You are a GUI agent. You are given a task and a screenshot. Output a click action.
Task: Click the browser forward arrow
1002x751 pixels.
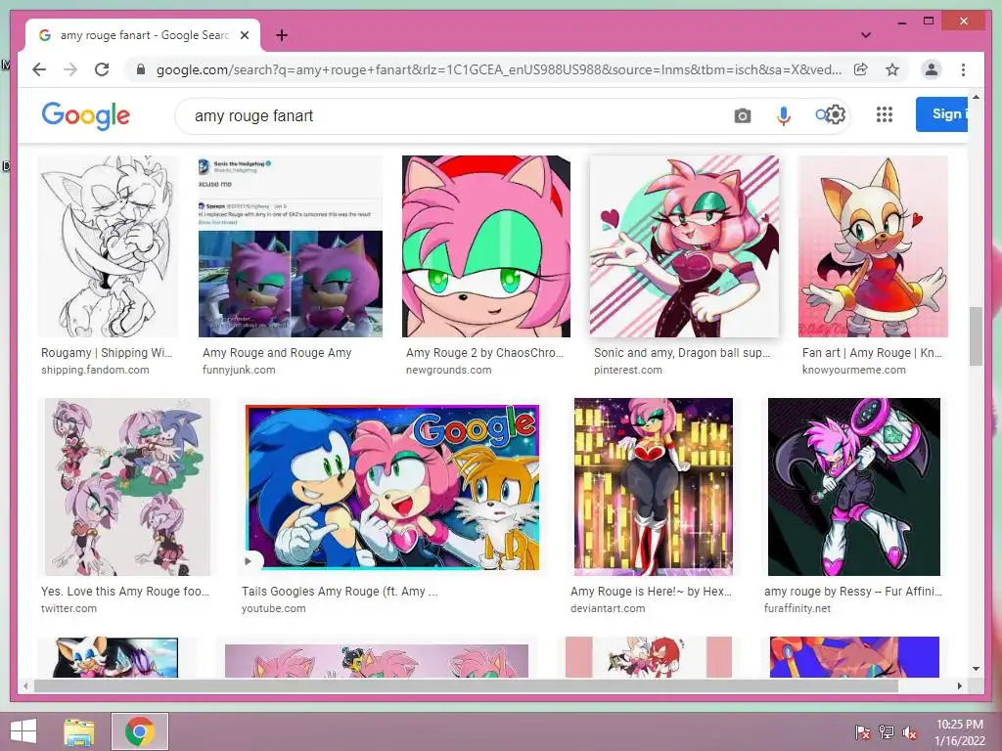[70, 69]
